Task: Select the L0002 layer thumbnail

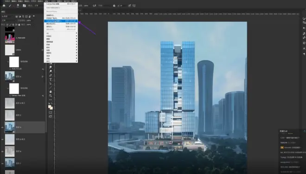Action: [x=10, y=50]
